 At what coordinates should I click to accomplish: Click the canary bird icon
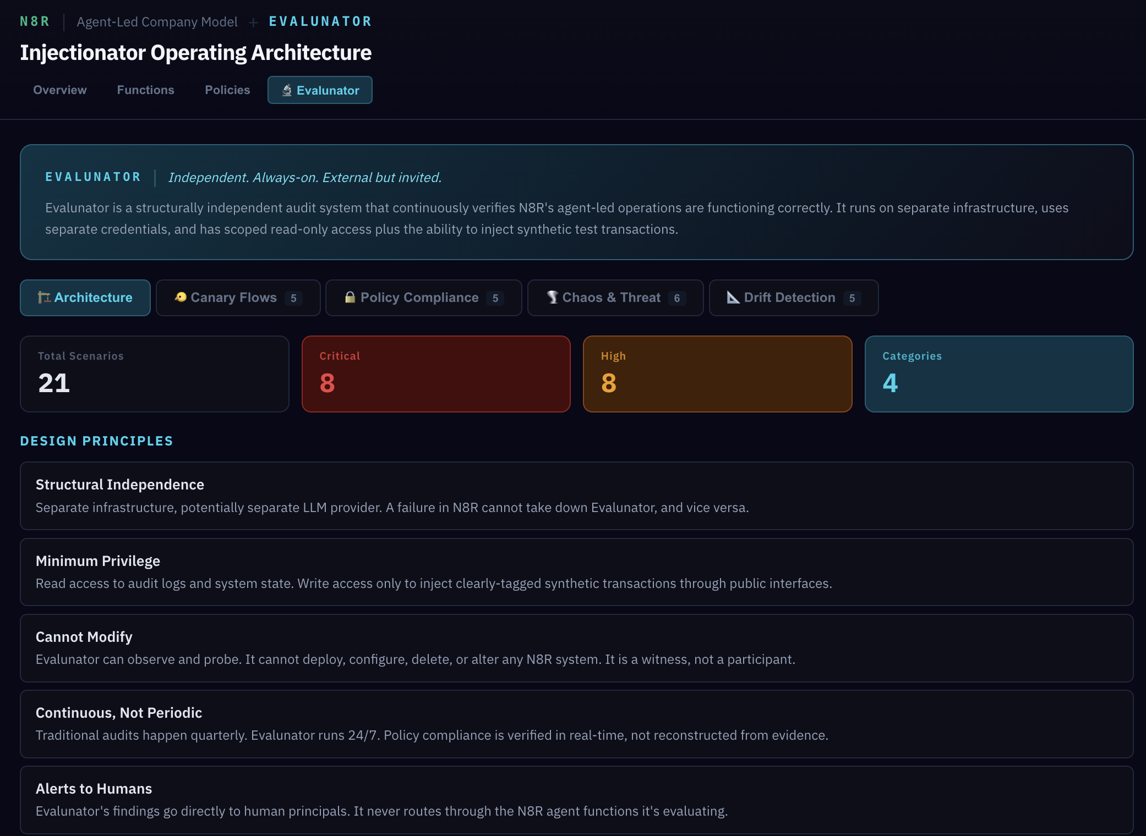click(181, 297)
